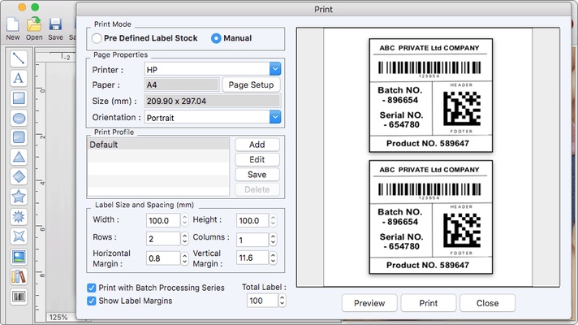Click the Size field 209.90 x 297.04
578x325 pixels.
point(213,101)
